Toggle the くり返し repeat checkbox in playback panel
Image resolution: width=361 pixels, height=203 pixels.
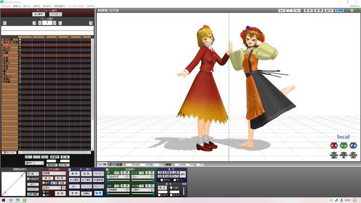pos(171,188)
